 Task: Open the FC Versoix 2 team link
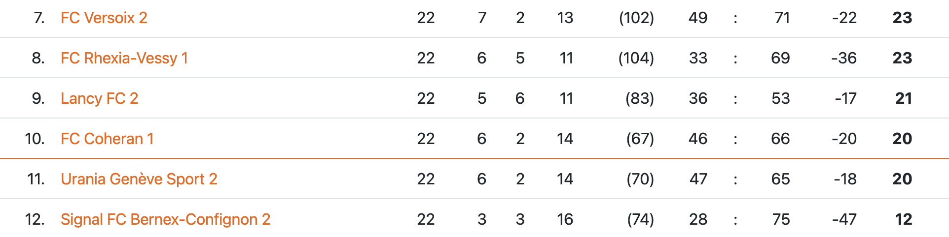pyautogui.click(x=104, y=18)
